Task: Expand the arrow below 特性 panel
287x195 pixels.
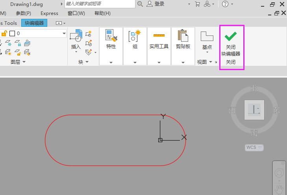Action: (111, 62)
